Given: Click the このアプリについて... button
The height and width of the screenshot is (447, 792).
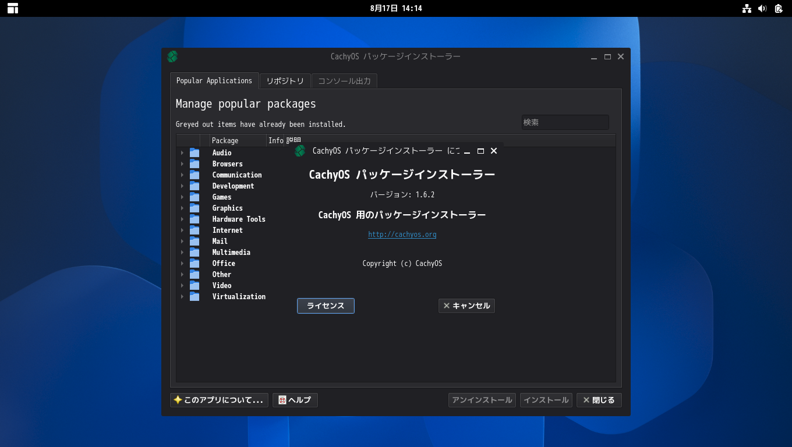Looking at the screenshot, I should coord(219,400).
